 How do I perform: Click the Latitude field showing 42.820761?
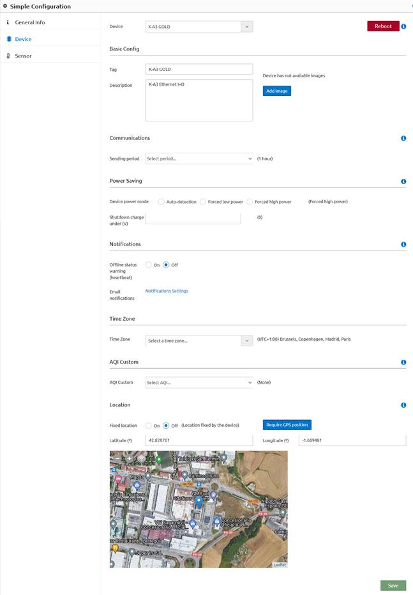199,440
